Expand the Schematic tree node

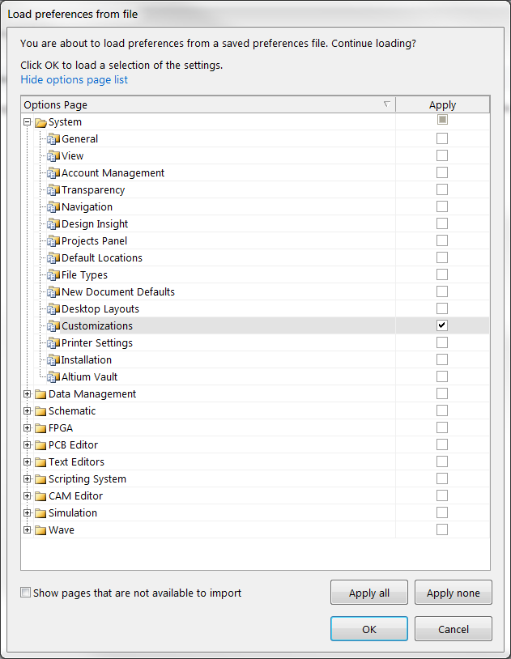28,411
